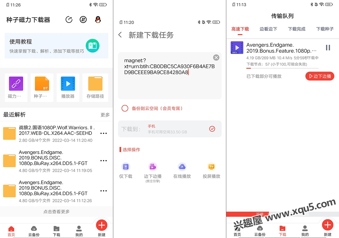Image resolution: width=339 pixels, height=238 pixels.
Task: Launch the blue 播放器 player tool
Action: click(x=68, y=88)
